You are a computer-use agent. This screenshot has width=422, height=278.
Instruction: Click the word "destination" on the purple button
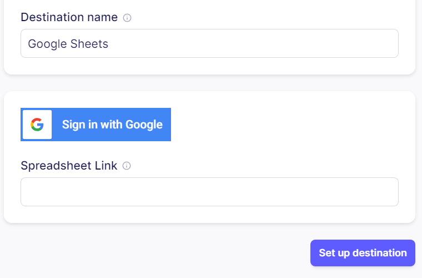tap(379, 253)
